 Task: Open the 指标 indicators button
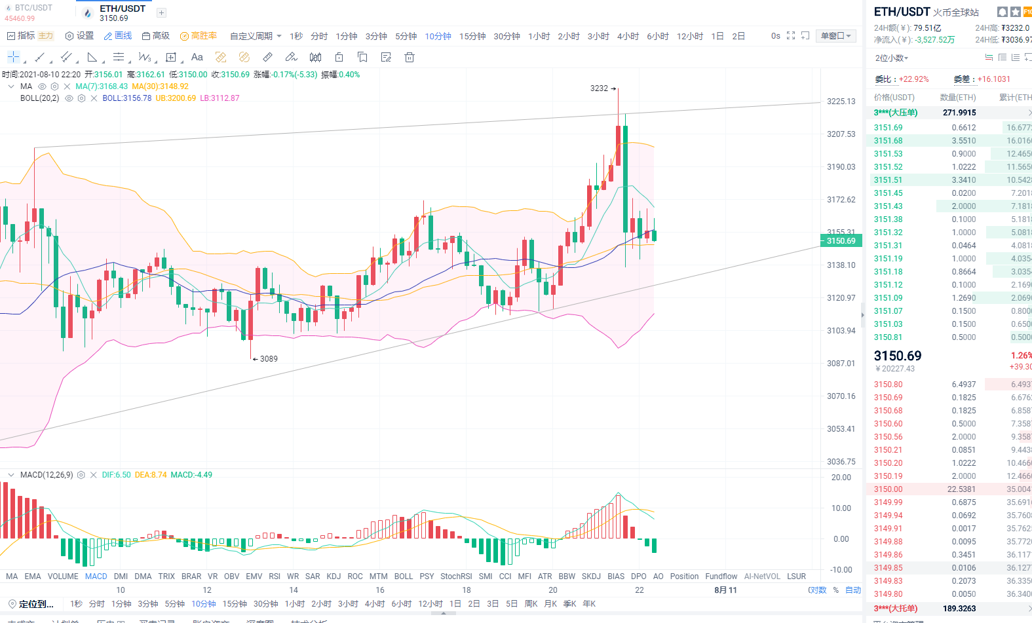tap(21, 36)
